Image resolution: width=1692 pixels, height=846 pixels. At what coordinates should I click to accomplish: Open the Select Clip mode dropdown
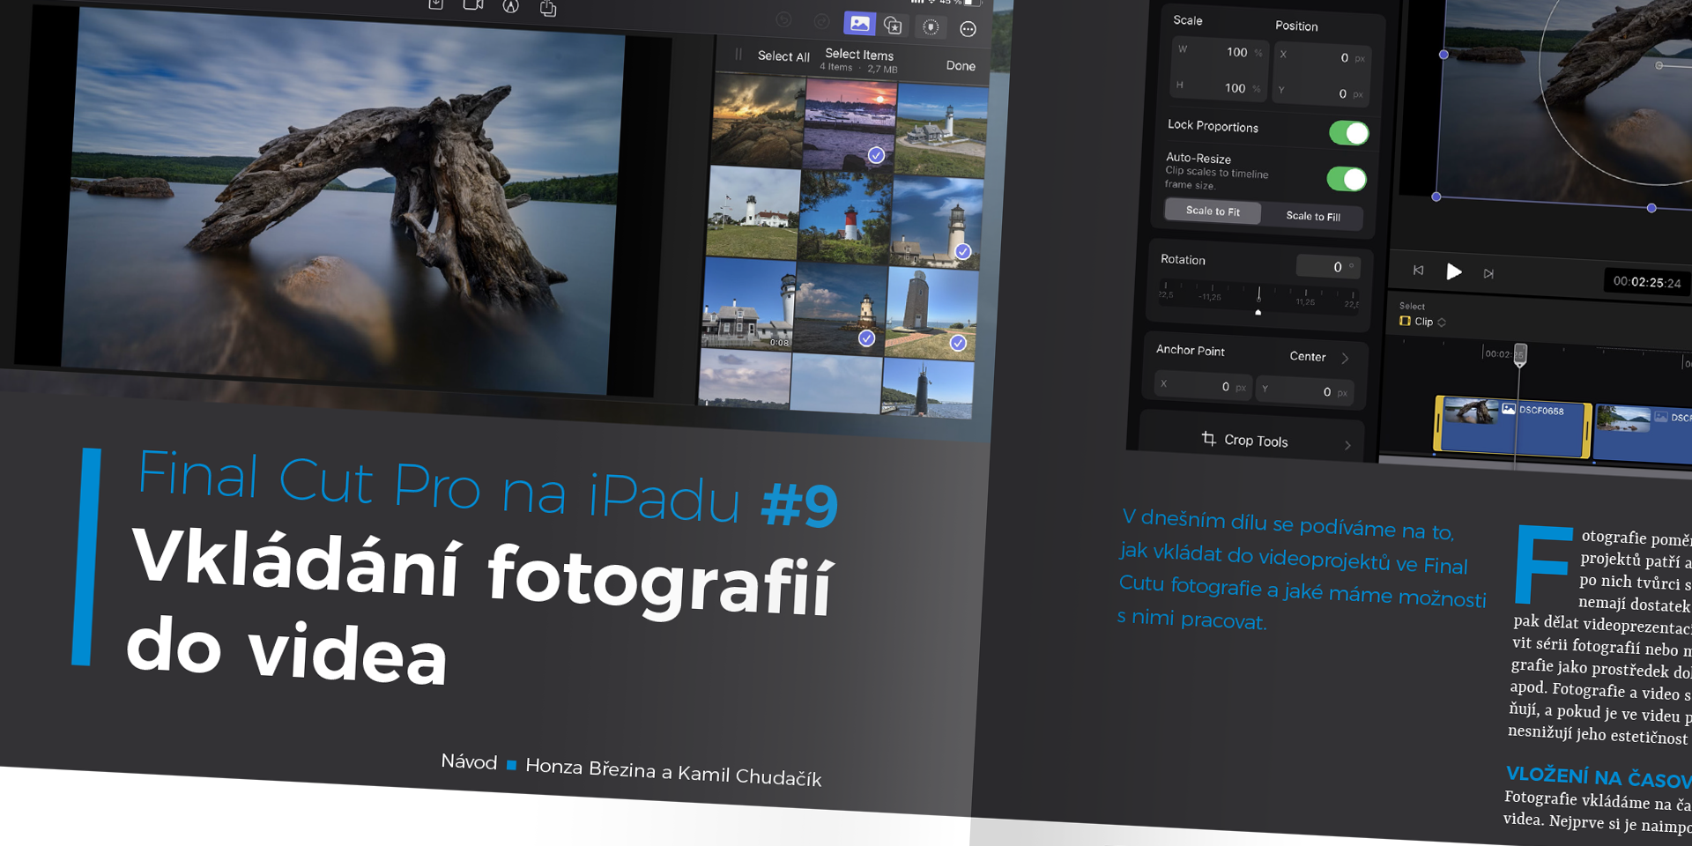click(x=1422, y=322)
